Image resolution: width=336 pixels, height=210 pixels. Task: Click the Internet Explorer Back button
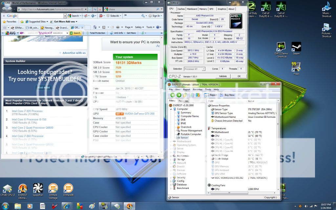[x=4, y=9]
